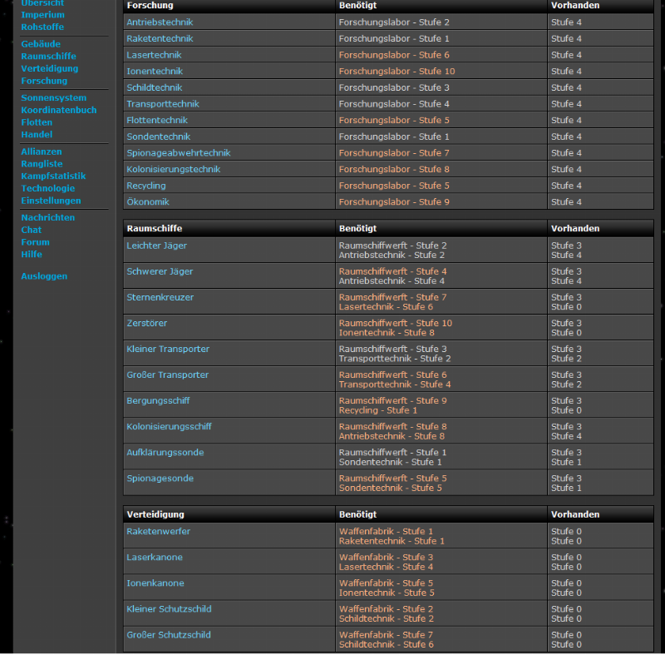Open Einstellungen in the sidebar
The height and width of the screenshot is (655, 665).
[51, 201]
